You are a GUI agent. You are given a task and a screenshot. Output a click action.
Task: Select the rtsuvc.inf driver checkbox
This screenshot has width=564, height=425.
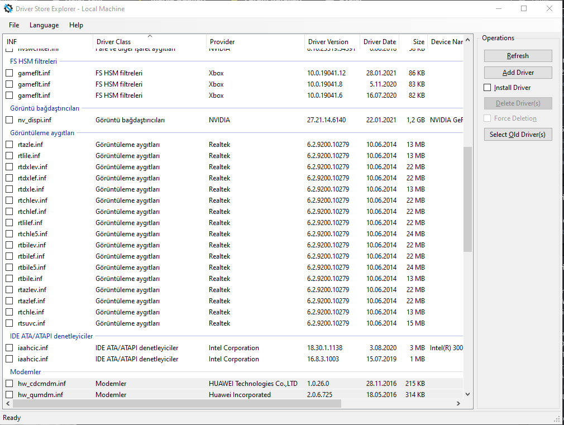[9, 323]
